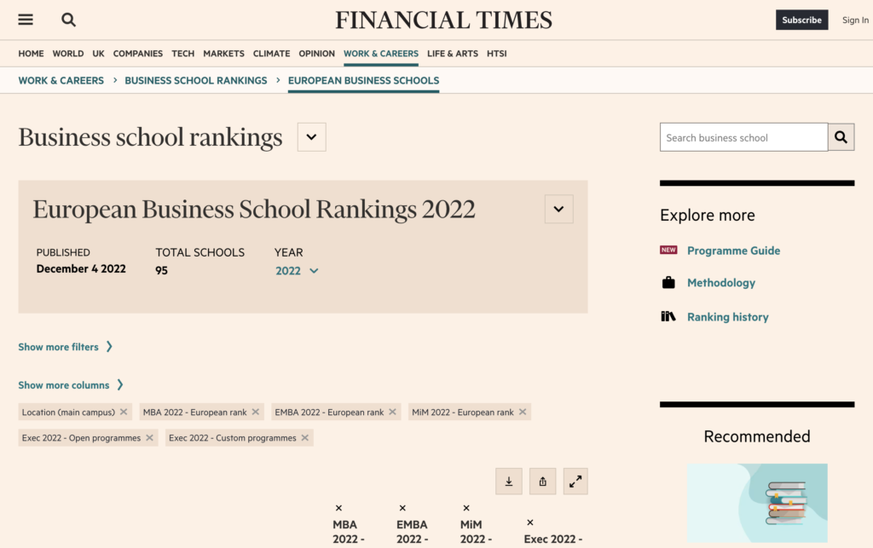Image resolution: width=873 pixels, height=548 pixels.
Task: Open the COMPANIES section
Action: point(138,54)
